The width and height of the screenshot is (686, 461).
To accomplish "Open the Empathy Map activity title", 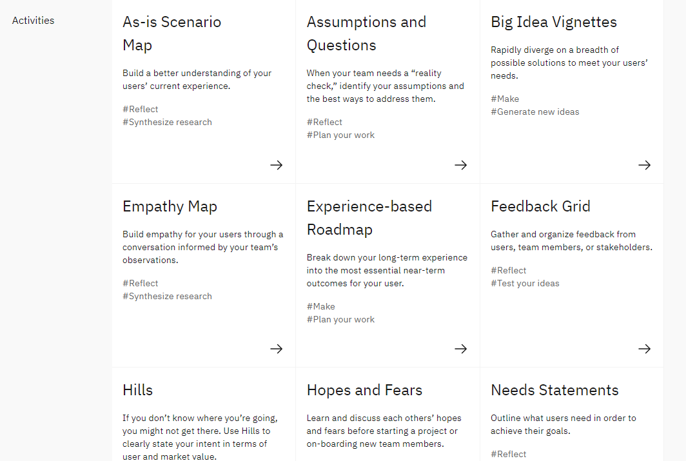I will 170,206.
